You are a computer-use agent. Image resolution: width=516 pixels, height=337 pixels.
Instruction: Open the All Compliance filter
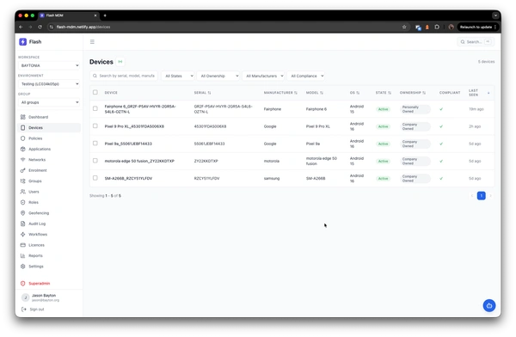tap(305, 76)
